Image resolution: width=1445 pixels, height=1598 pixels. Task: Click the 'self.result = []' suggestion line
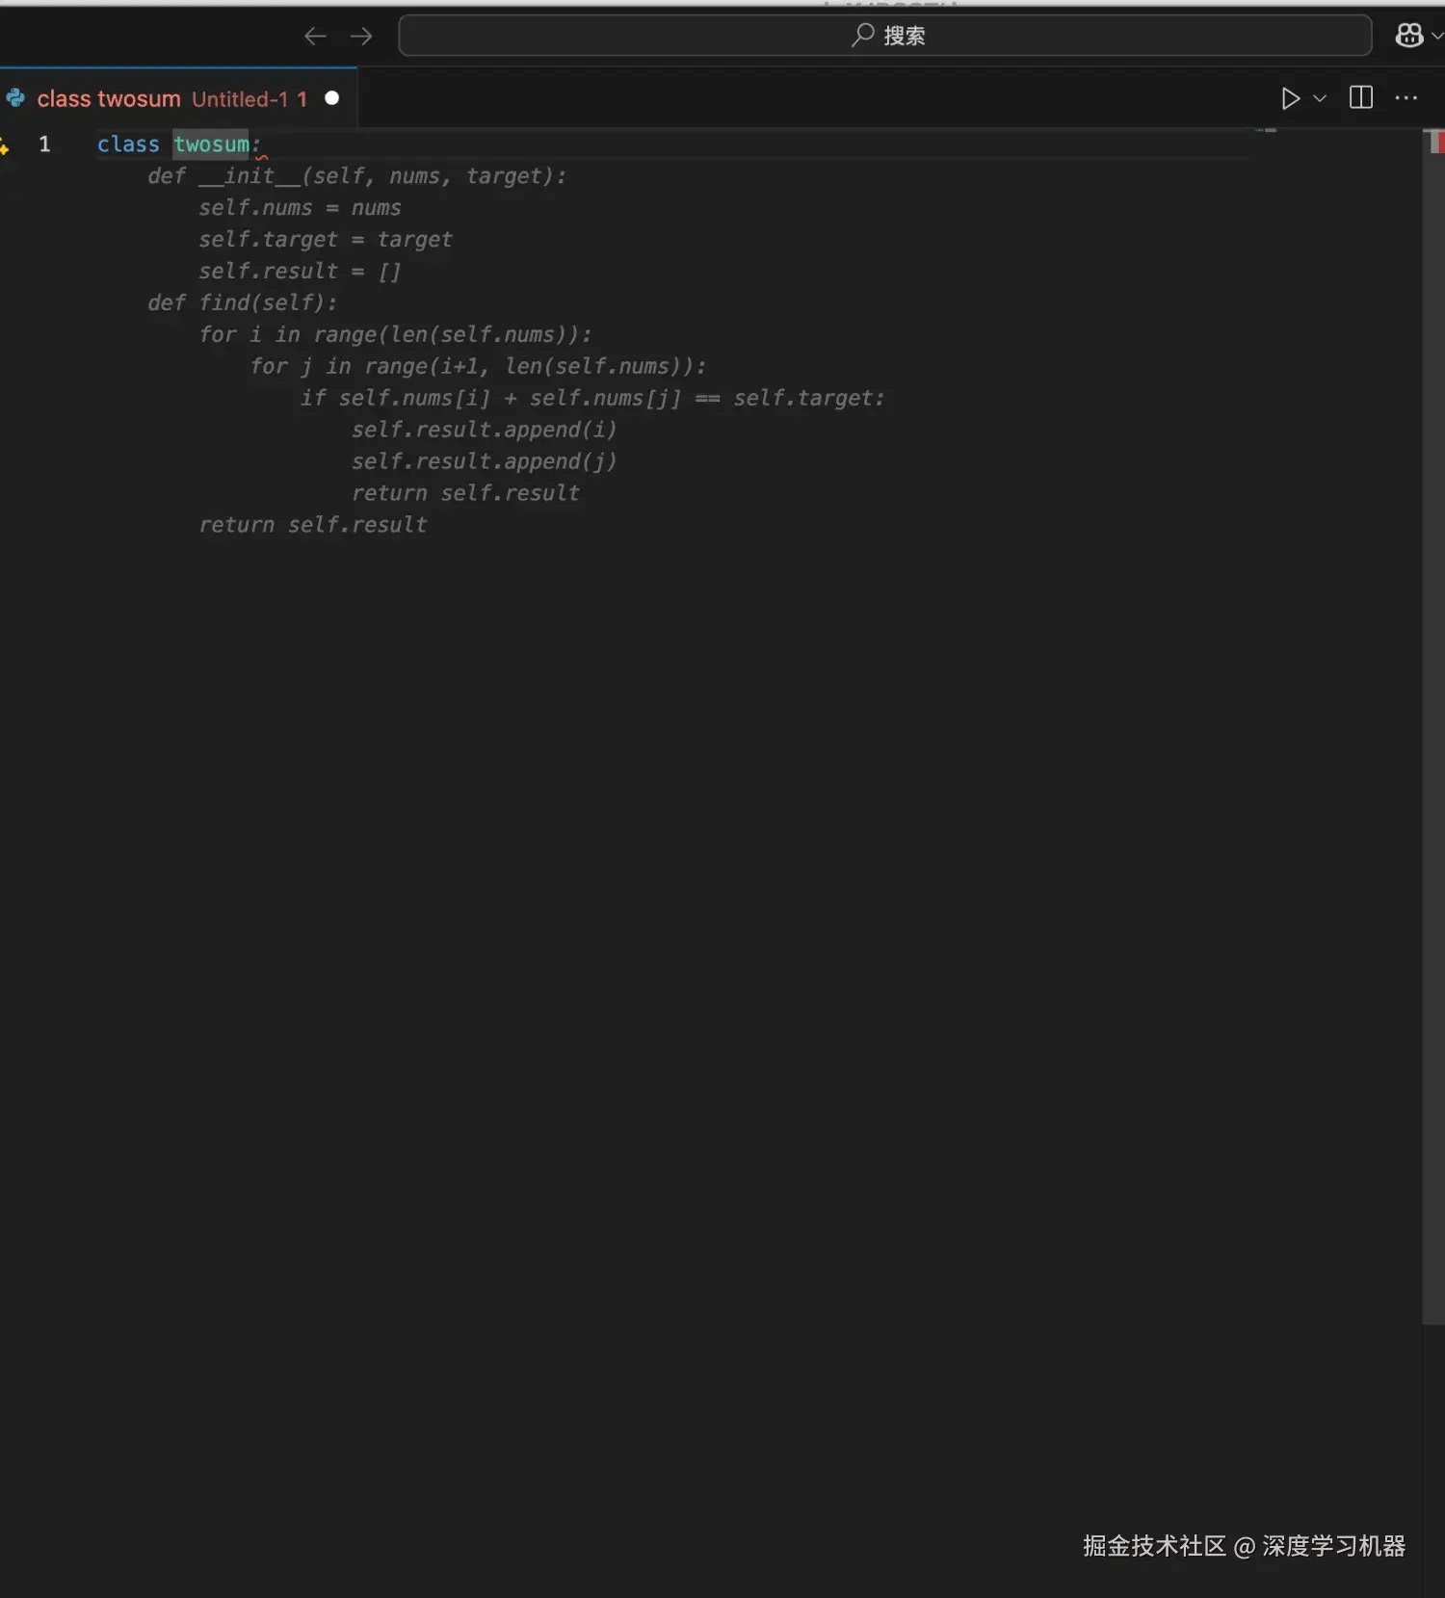[300, 272]
